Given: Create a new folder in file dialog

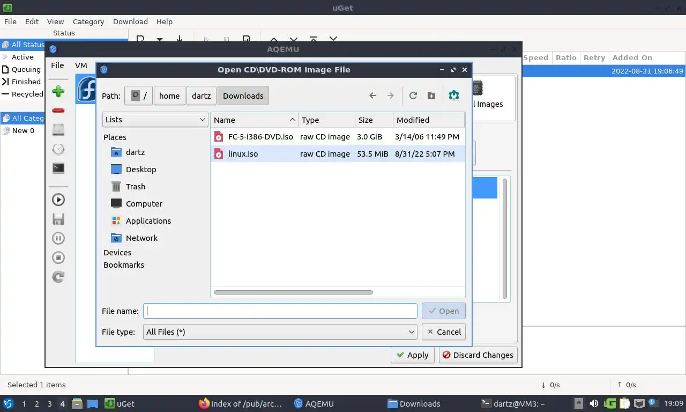Looking at the screenshot, I should click(x=431, y=95).
